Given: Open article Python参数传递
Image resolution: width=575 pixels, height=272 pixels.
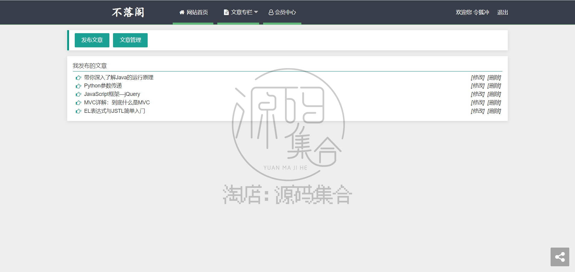Looking at the screenshot, I should click(103, 86).
